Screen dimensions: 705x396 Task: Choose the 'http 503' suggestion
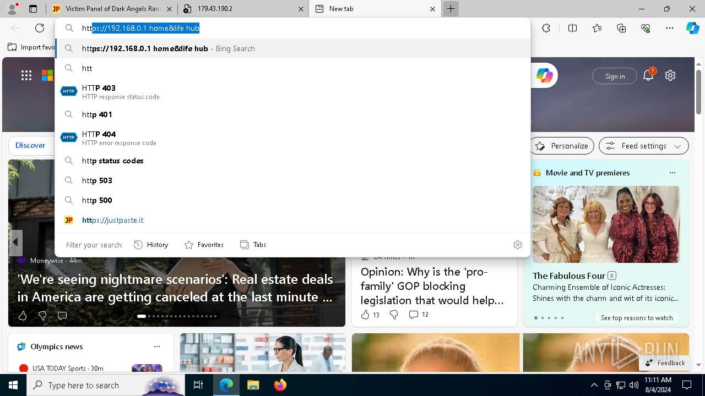(x=292, y=180)
